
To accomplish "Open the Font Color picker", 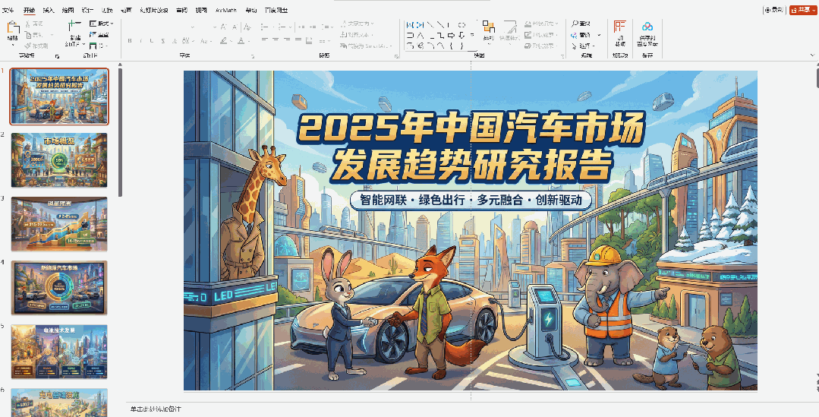I will [241, 41].
